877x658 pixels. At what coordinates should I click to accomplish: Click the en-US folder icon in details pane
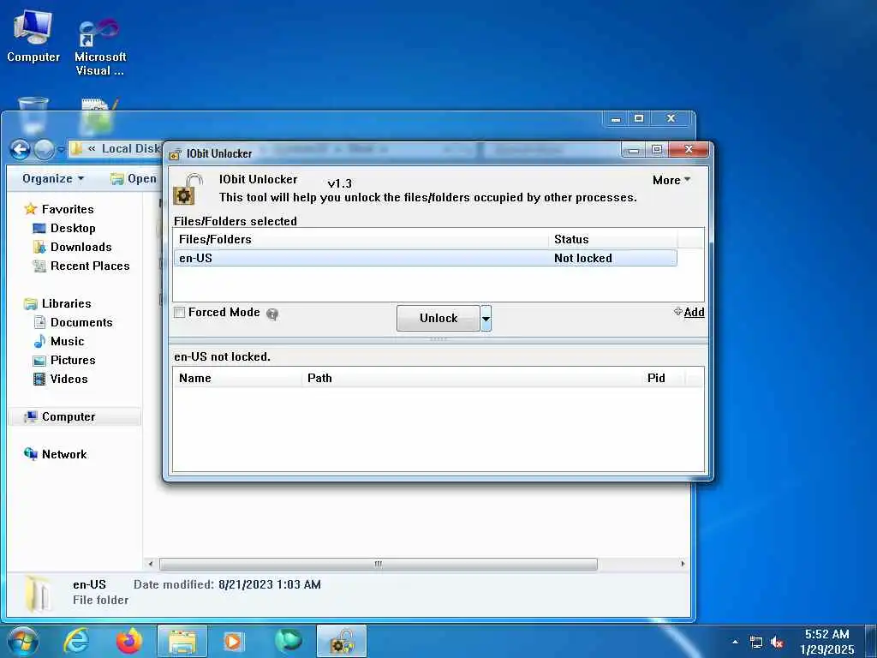coord(38,593)
